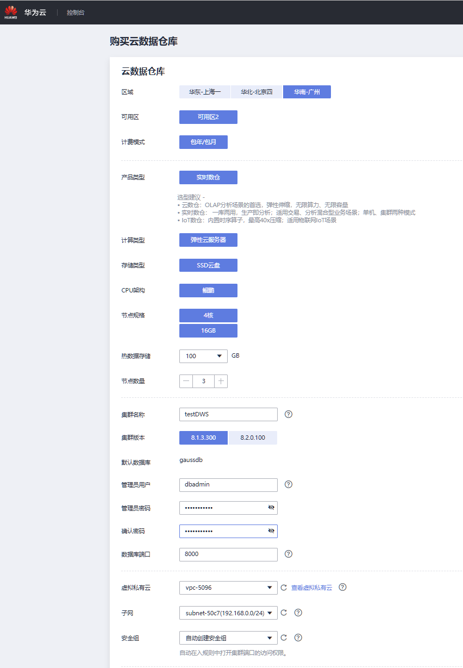463x668 pixels.
Task: Click the help icon beside the subnet refresh
Action: pos(298,613)
